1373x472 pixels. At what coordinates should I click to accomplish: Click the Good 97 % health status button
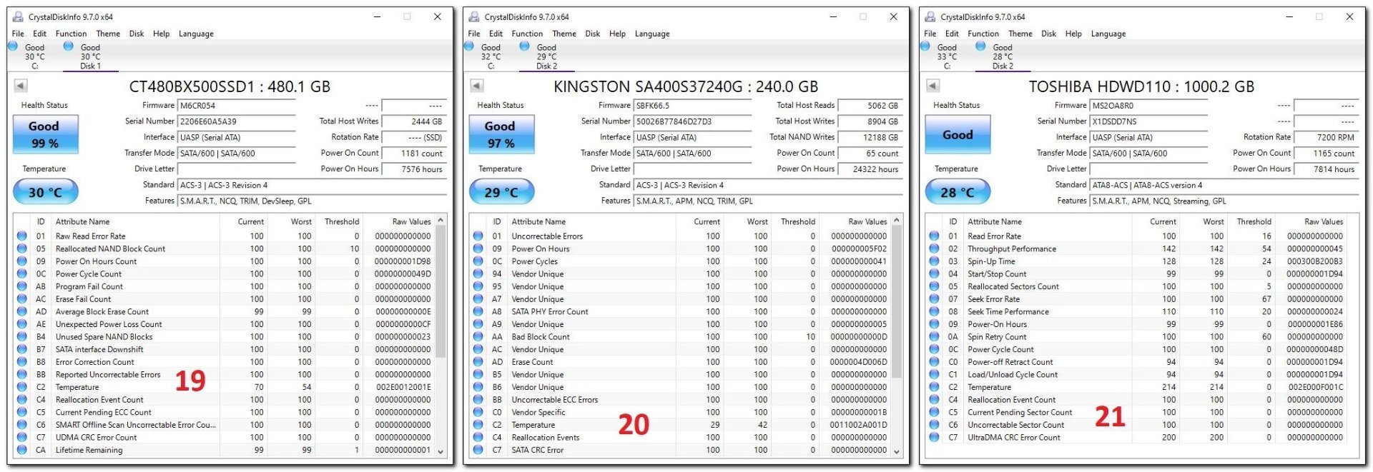(501, 134)
